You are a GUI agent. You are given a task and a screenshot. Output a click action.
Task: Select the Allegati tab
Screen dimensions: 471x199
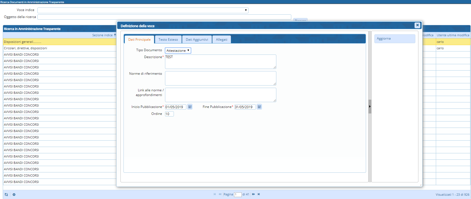(x=222, y=40)
